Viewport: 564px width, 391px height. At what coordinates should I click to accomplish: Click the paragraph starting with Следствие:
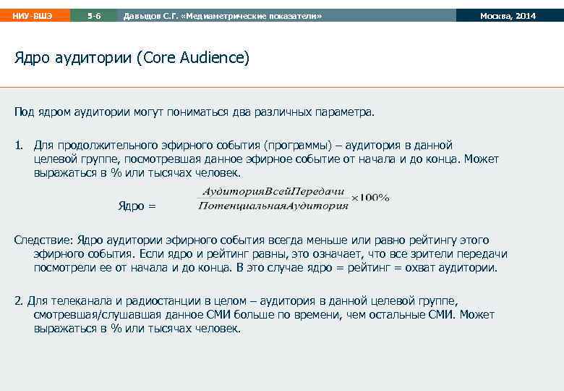261,254
